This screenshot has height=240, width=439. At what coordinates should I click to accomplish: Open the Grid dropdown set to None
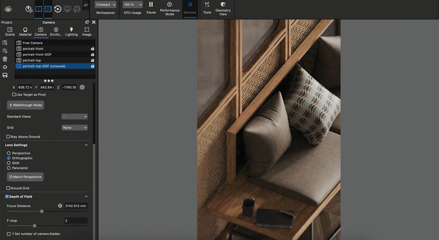coord(75,127)
